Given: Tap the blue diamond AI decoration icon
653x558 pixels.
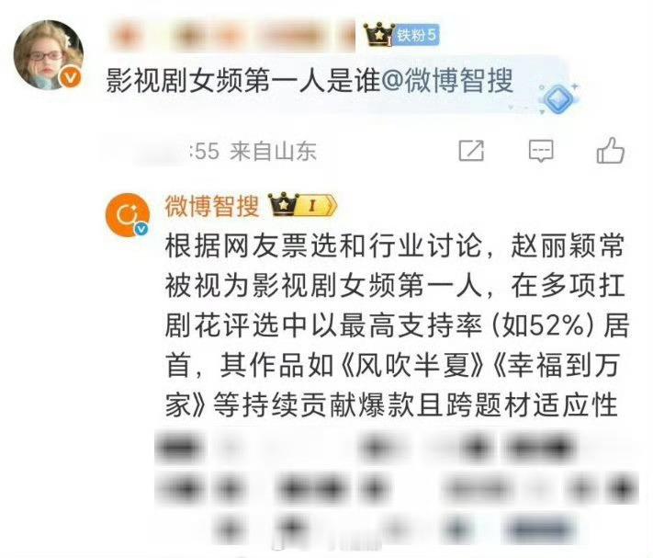Looking at the screenshot, I should [x=558, y=98].
